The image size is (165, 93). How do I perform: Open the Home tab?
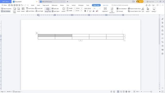32,5
